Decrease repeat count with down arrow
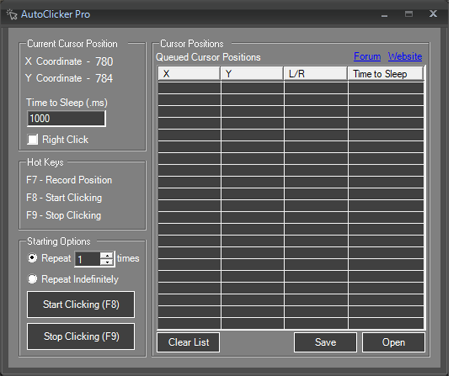Viewport: 449px width, 376px height. 107,262
